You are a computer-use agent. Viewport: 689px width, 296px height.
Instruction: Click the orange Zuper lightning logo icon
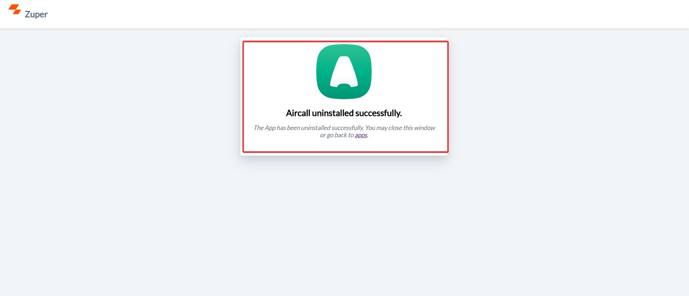pyautogui.click(x=15, y=9)
